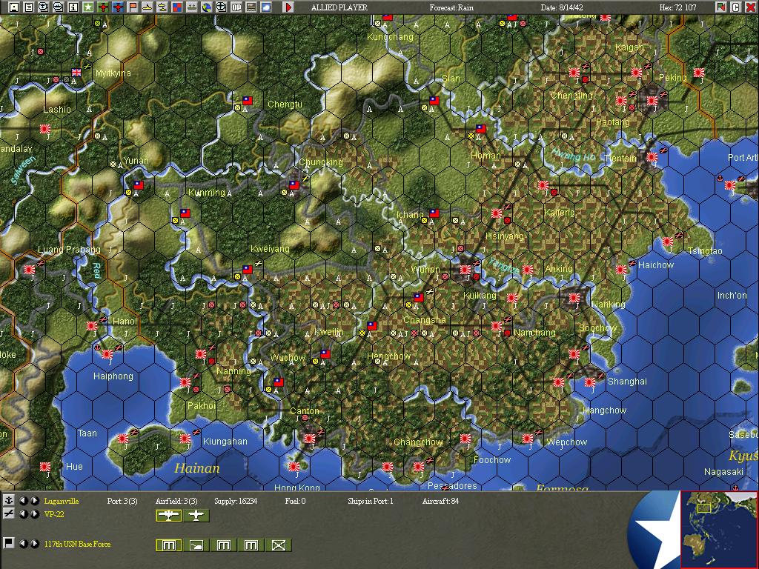Click previous unit arrow by 117th USN Base Force
Viewport: 759px width, 569px height.
(x=23, y=544)
